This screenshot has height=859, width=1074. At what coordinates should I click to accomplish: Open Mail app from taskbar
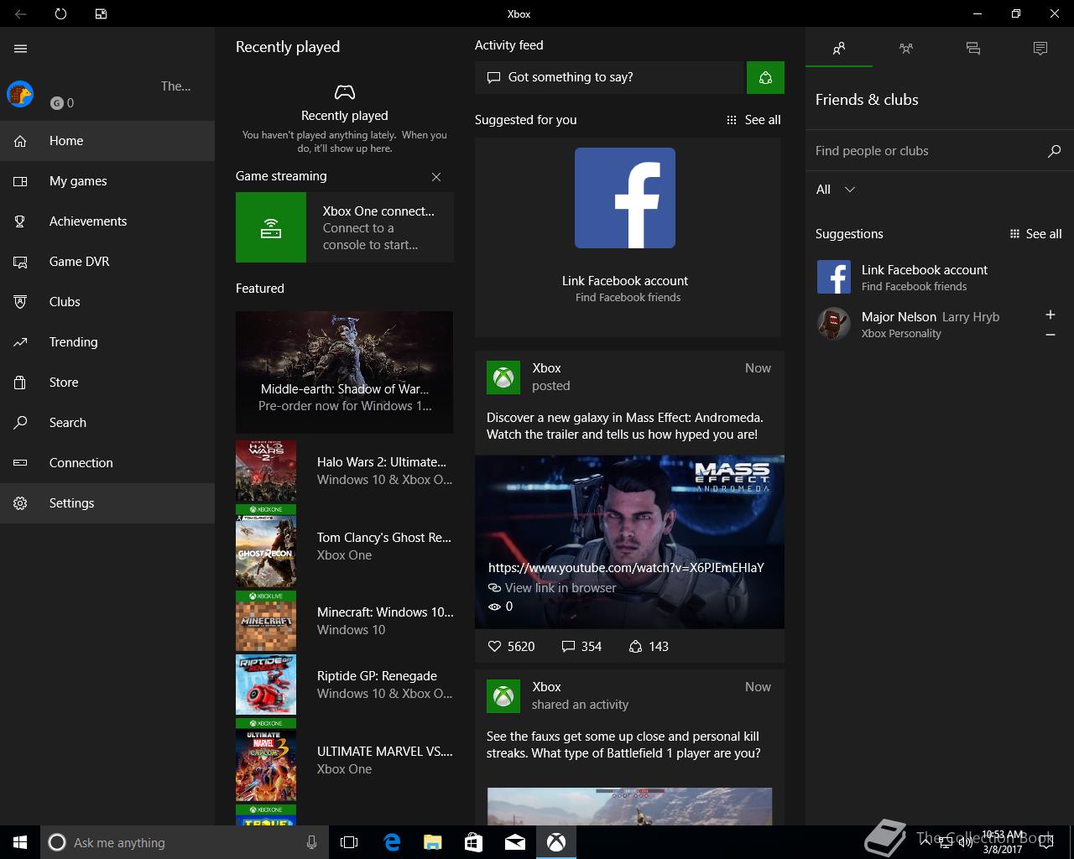(x=515, y=842)
